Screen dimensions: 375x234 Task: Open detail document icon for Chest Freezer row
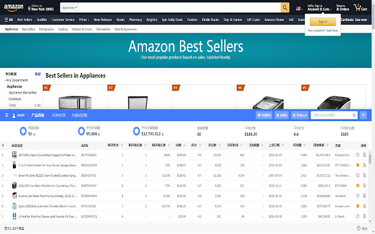pyautogui.click(x=364, y=165)
